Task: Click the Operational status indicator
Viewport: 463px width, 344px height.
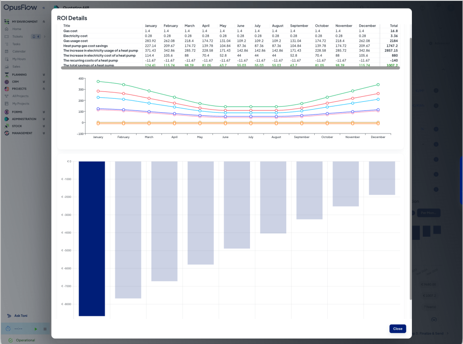Action: point(22,340)
